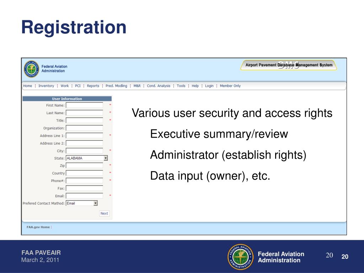Click the FAA seal in slide footer
This screenshot has height=273, width=364.
coord(241,257)
